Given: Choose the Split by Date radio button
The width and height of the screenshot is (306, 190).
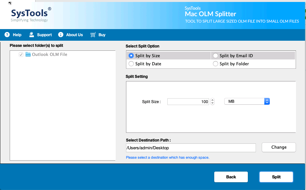Looking at the screenshot, I should (x=131, y=64).
